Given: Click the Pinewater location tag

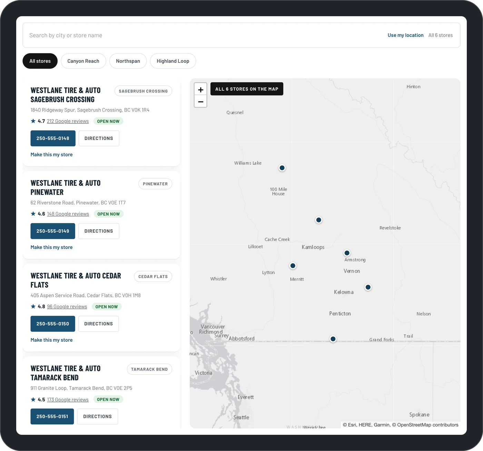Looking at the screenshot, I should [155, 184].
